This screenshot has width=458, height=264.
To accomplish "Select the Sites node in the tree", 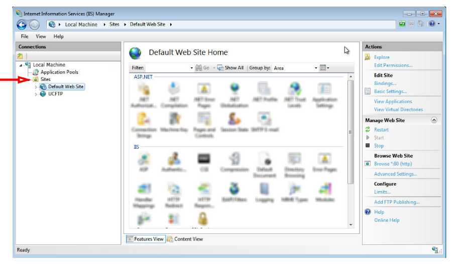I will click(45, 79).
